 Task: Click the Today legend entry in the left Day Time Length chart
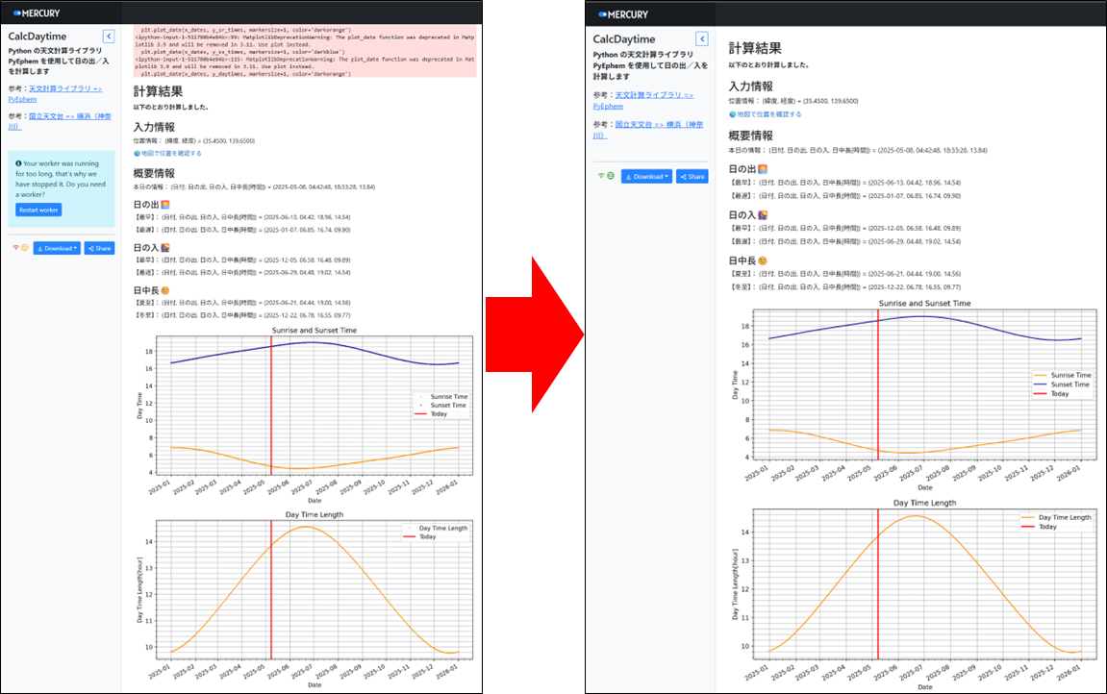[419, 536]
